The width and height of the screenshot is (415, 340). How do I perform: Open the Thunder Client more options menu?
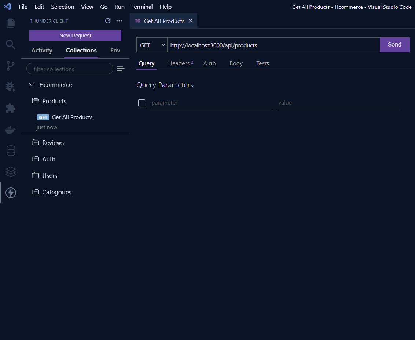119,21
